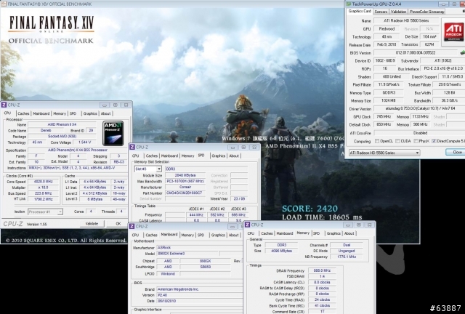This screenshot has width=465, height=314.
Task: Click the green BIOS save chip icon in GPU-Z
Action: [462, 52]
